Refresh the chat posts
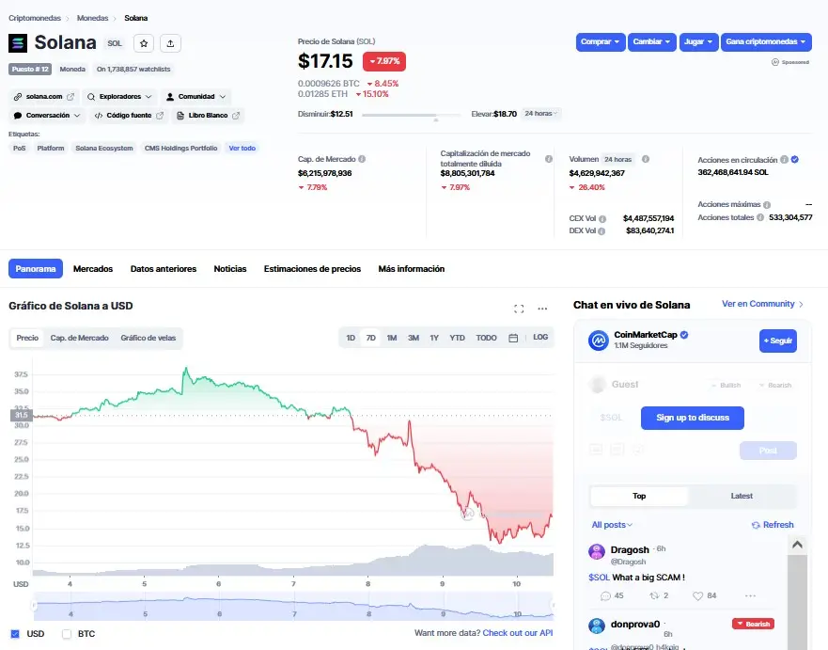 point(773,525)
